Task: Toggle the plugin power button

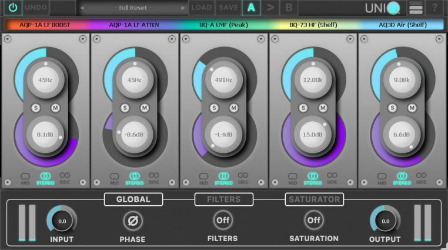Action: [x=12, y=8]
